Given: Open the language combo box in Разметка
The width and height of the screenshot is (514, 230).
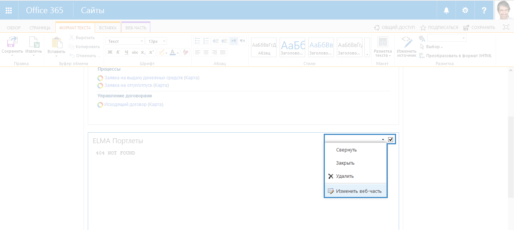Looking at the screenshot, I should pyautogui.click(x=447, y=38).
